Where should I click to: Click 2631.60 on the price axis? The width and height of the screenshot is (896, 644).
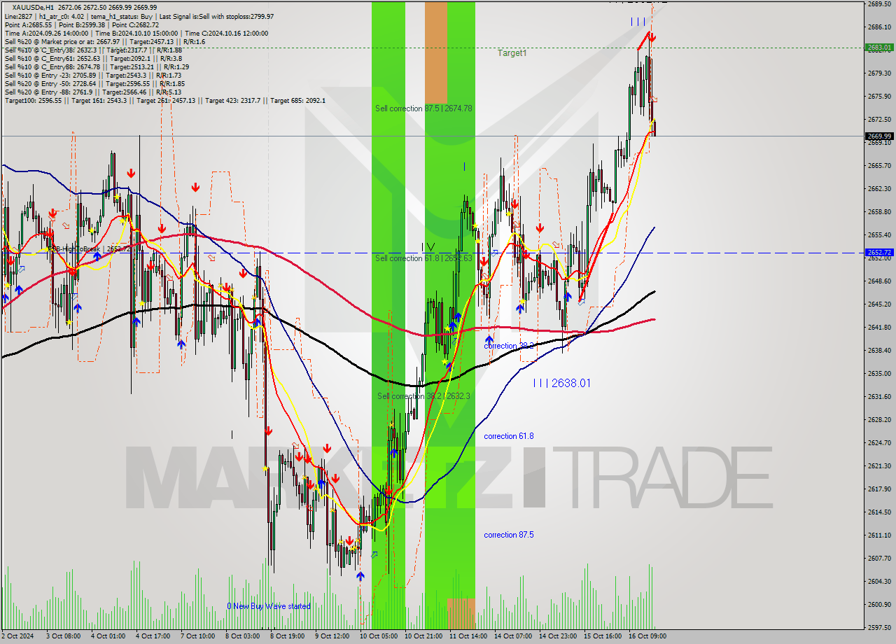[879, 396]
